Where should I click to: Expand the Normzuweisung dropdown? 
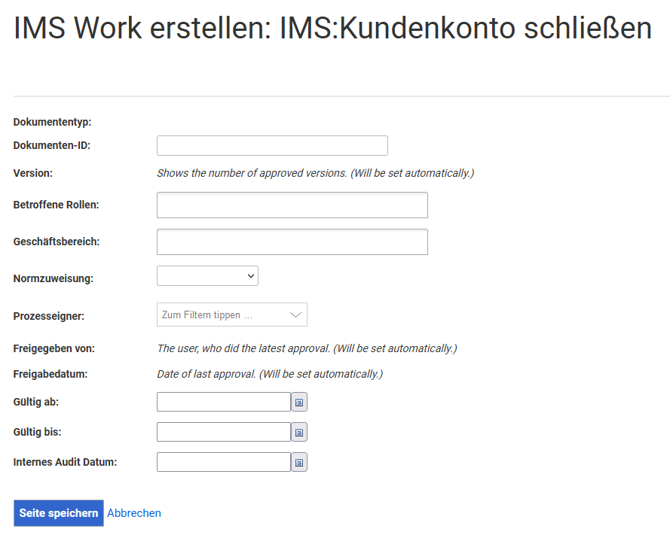[207, 276]
